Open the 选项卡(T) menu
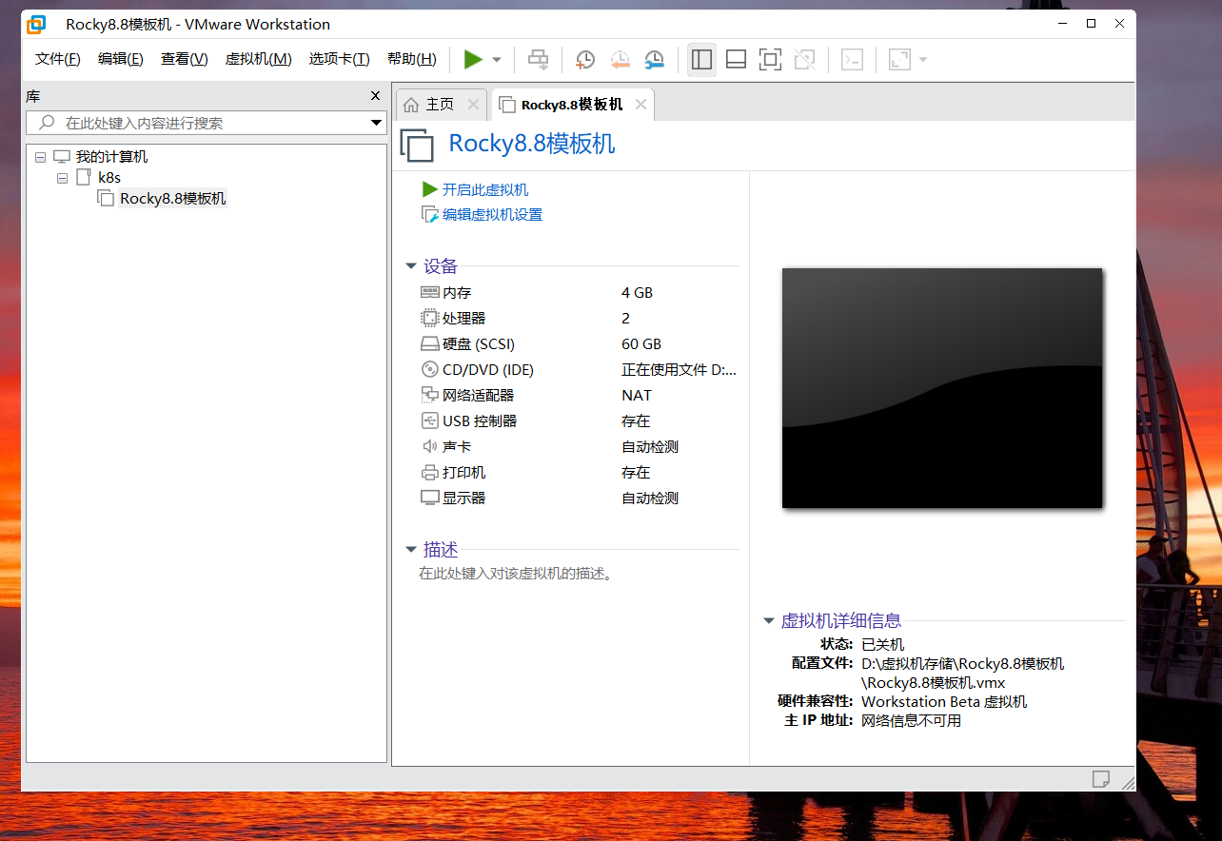 click(339, 59)
